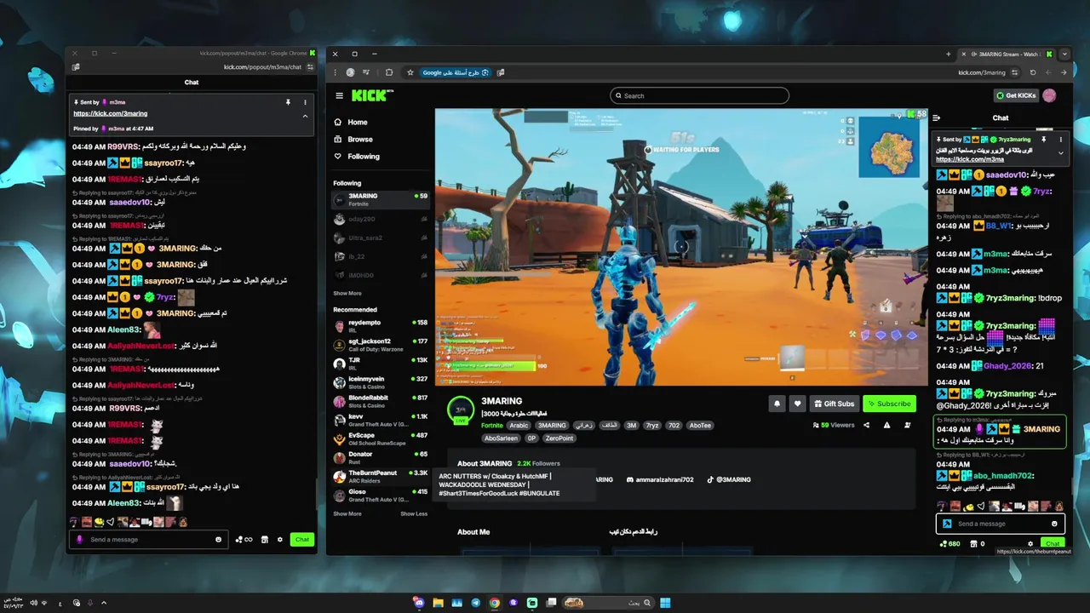The image size is (1090, 613).
Task: Collapse the pinned message in popout chat
Action: click(305, 116)
